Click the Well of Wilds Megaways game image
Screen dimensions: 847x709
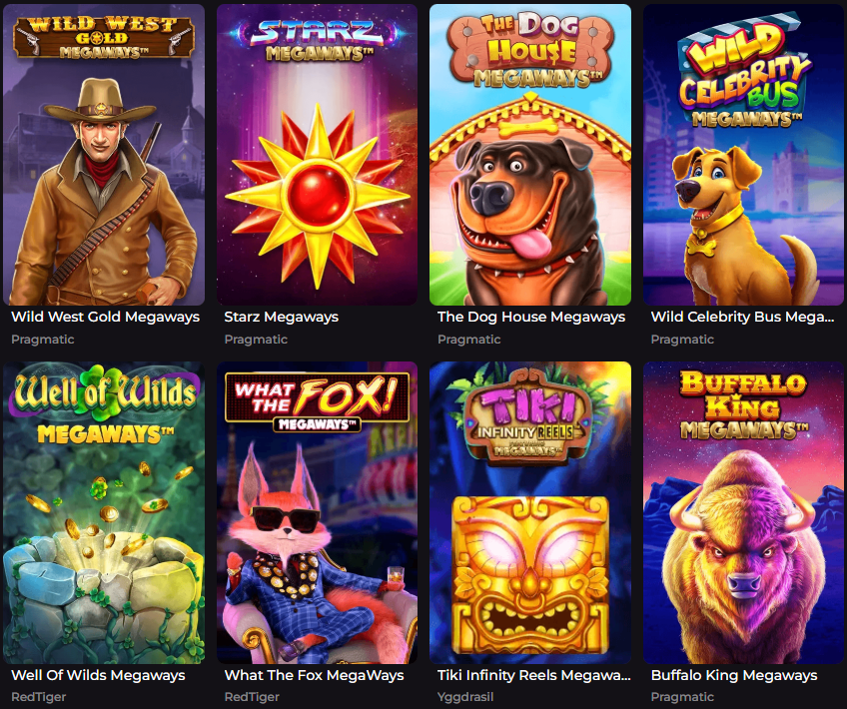[104, 512]
